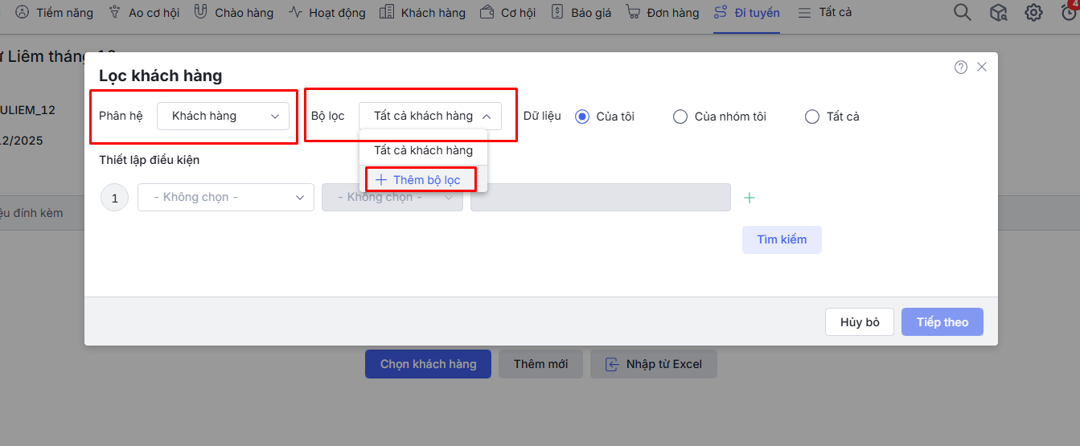The width and height of the screenshot is (1080, 446).
Task: Select the Tất cả data radio button
Action: (812, 117)
